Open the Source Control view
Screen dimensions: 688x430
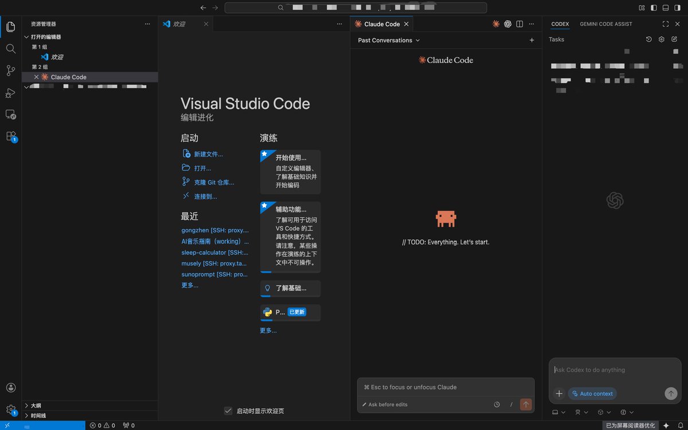10,71
